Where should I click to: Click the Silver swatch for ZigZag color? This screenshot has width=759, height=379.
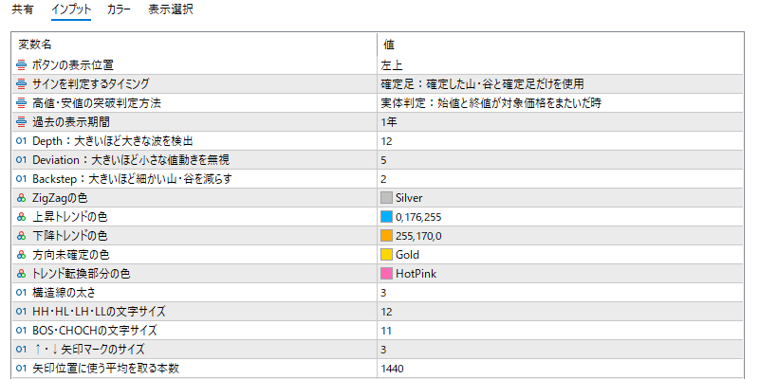386,198
